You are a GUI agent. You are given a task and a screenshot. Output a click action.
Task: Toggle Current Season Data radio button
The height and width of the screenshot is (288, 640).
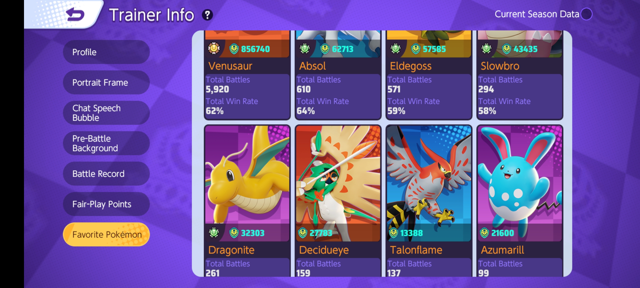[586, 14]
